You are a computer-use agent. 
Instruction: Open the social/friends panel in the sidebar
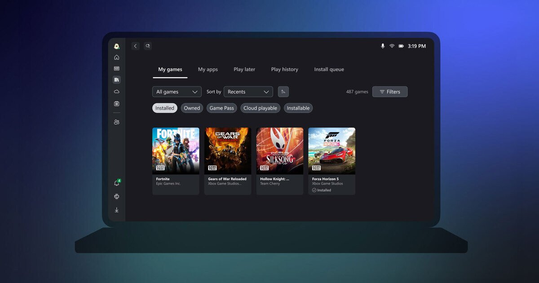[116, 122]
